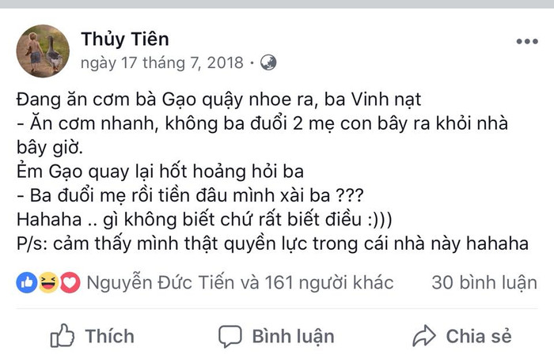This screenshot has width=554, height=355.
Task: Click the laughing haha reaction icon
Action: point(48,283)
